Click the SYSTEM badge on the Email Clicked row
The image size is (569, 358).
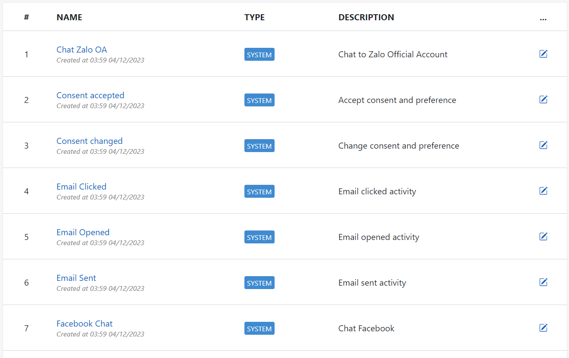(259, 191)
